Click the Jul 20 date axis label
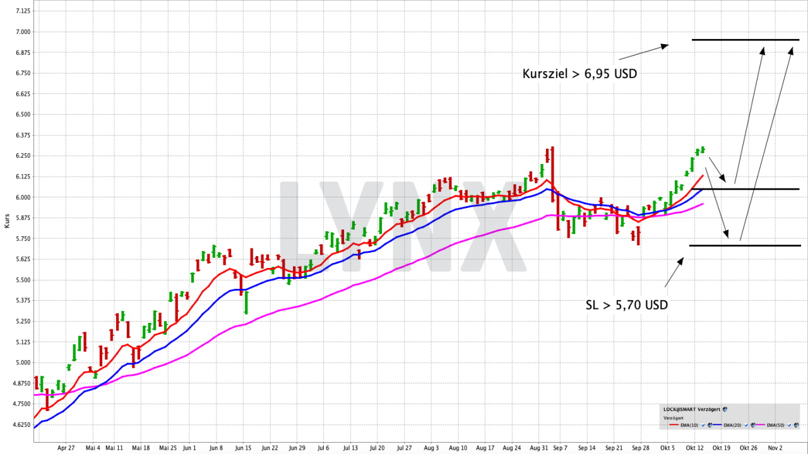The height and width of the screenshot is (454, 808). click(x=377, y=448)
